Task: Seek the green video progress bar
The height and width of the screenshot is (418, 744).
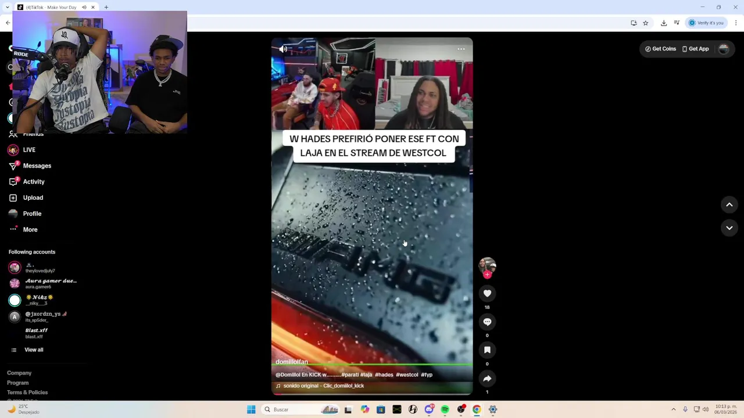Action: 372,365
